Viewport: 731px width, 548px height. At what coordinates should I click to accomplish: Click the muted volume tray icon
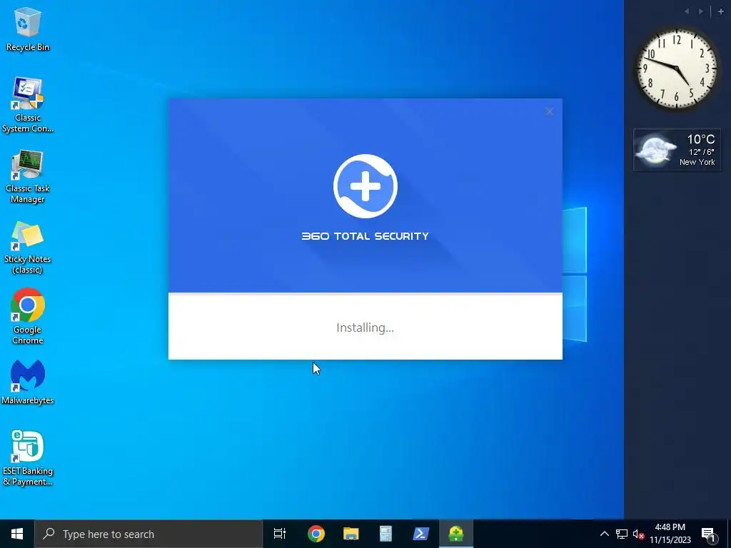[638, 534]
